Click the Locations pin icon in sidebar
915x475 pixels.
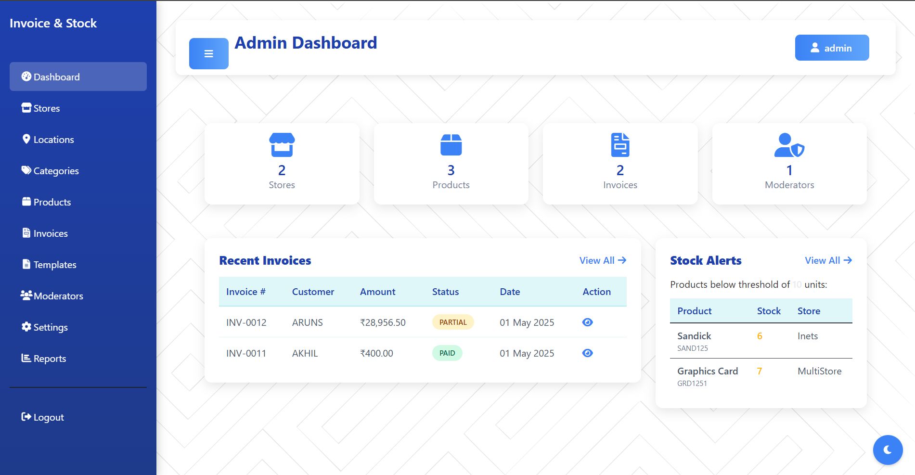click(x=26, y=139)
